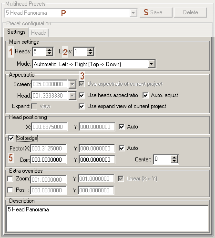Select the Settings tab

(x=16, y=32)
